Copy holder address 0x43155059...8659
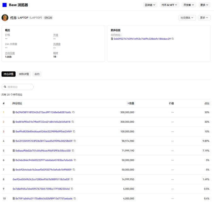Screen dimensions: 214x203 pyautogui.click(x=75, y=141)
